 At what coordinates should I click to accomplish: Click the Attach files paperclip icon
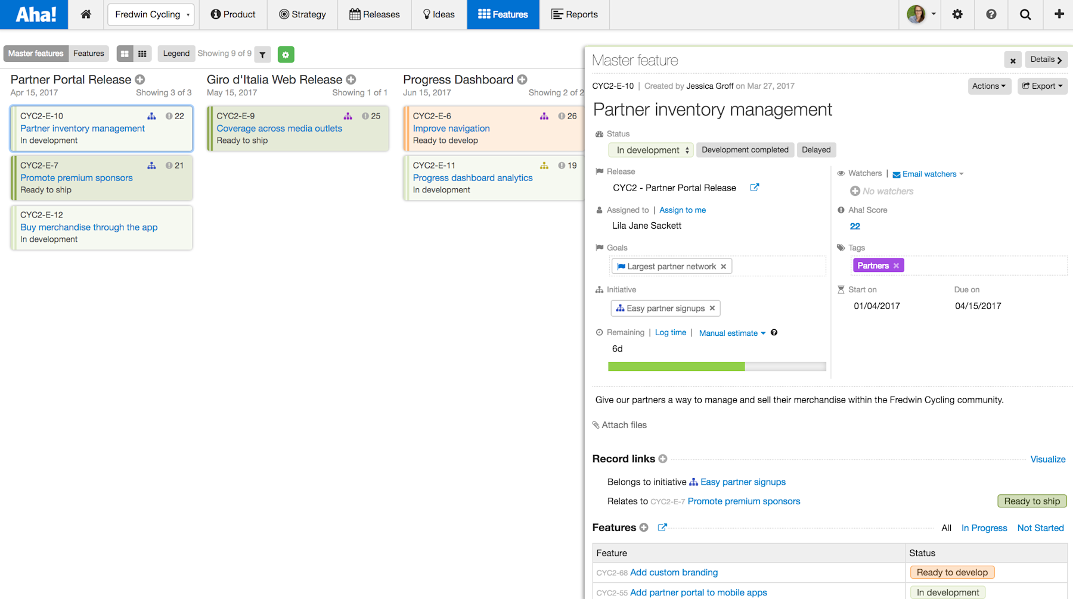click(x=597, y=425)
